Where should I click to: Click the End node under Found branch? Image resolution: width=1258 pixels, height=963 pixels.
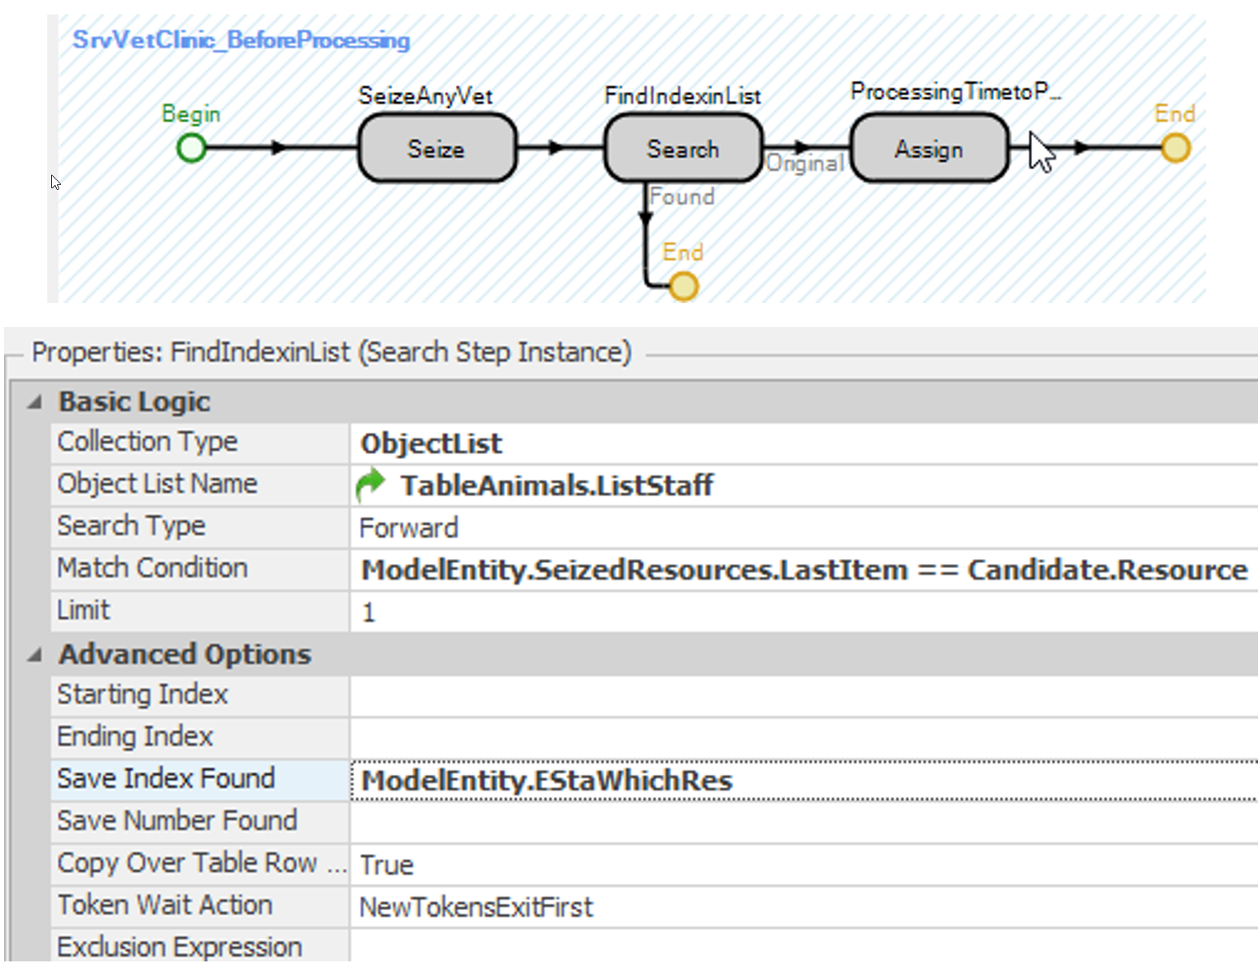(683, 286)
